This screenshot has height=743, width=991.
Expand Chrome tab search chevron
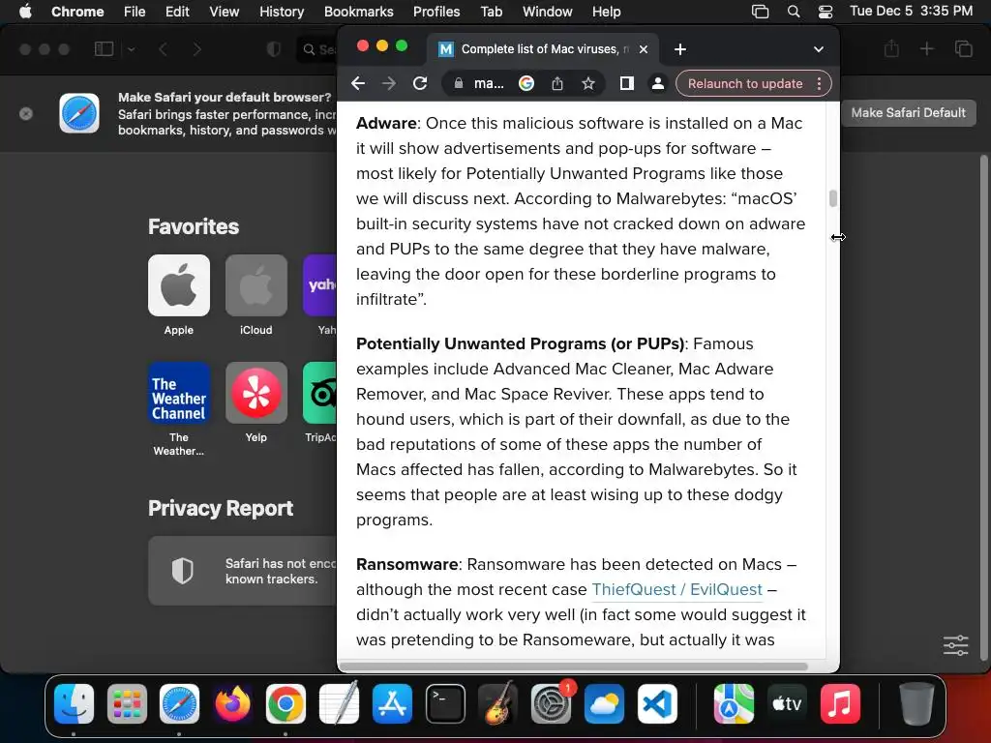tap(819, 49)
